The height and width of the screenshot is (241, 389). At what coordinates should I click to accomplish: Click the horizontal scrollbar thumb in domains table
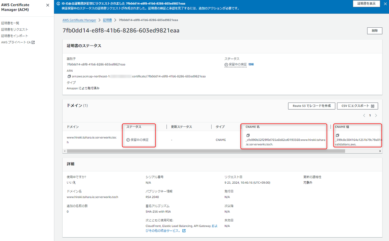tap(206, 151)
